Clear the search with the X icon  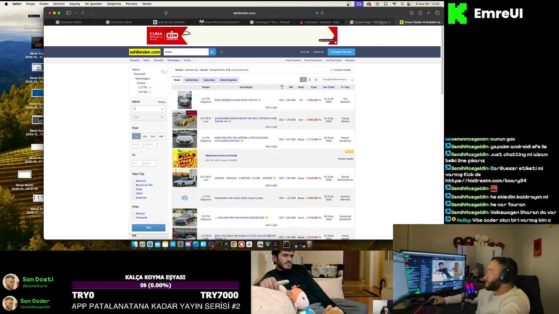coord(221,52)
